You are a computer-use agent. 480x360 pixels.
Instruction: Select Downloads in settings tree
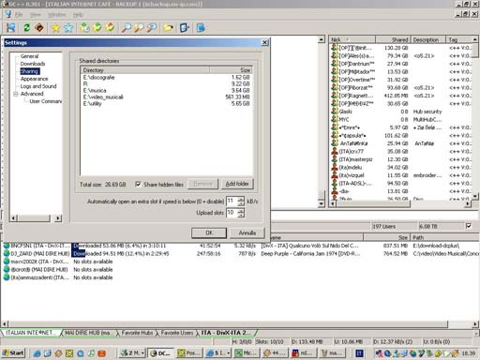click(x=33, y=64)
